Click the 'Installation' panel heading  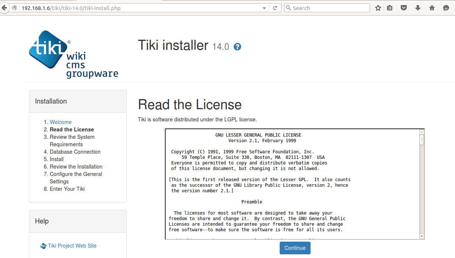[51, 101]
